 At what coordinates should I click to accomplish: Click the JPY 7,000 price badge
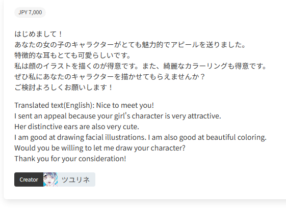pos(30,12)
